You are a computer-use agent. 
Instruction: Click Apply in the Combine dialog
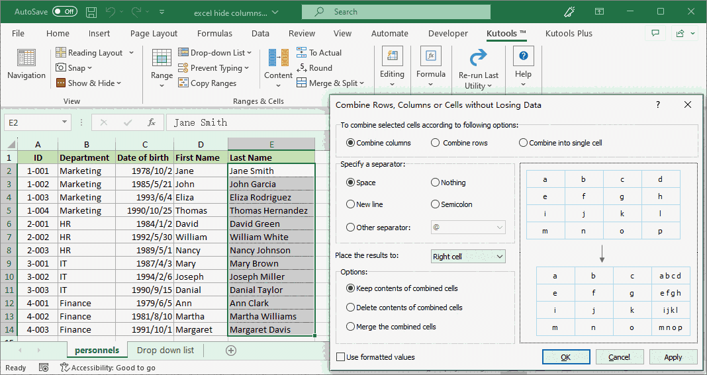tap(673, 357)
